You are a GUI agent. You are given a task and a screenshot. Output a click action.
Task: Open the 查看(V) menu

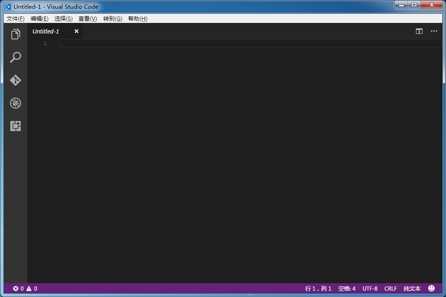pyautogui.click(x=87, y=19)
